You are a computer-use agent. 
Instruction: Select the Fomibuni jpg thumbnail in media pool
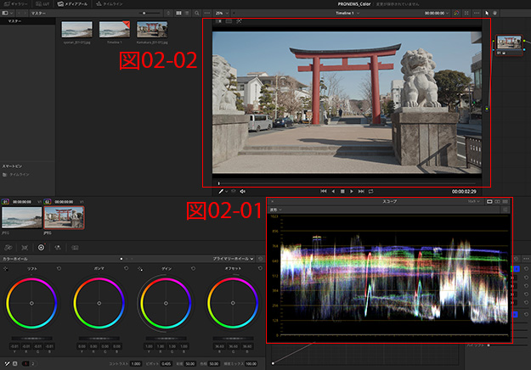[151, 31]
